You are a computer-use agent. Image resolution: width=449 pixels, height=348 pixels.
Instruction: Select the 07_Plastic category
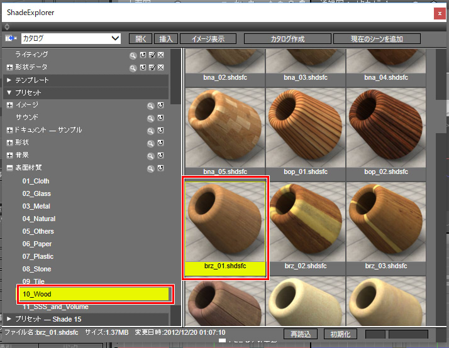(38, 256)
